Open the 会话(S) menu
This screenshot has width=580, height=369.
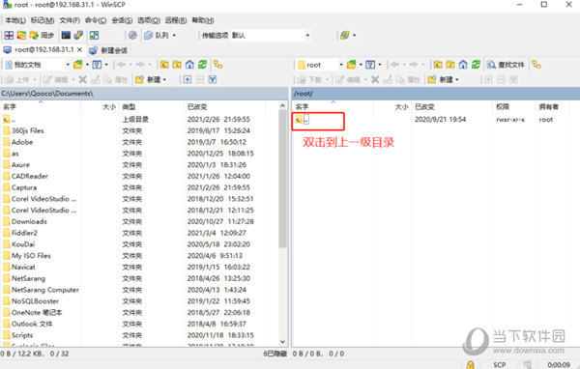(122, 20)
